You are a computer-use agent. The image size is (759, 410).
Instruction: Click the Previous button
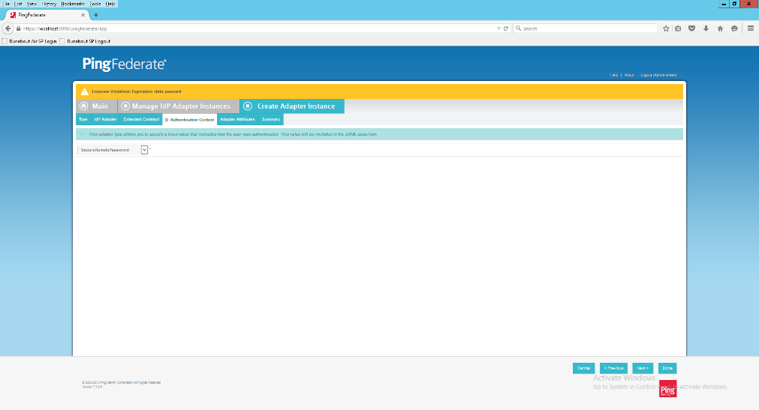[614, 368]
